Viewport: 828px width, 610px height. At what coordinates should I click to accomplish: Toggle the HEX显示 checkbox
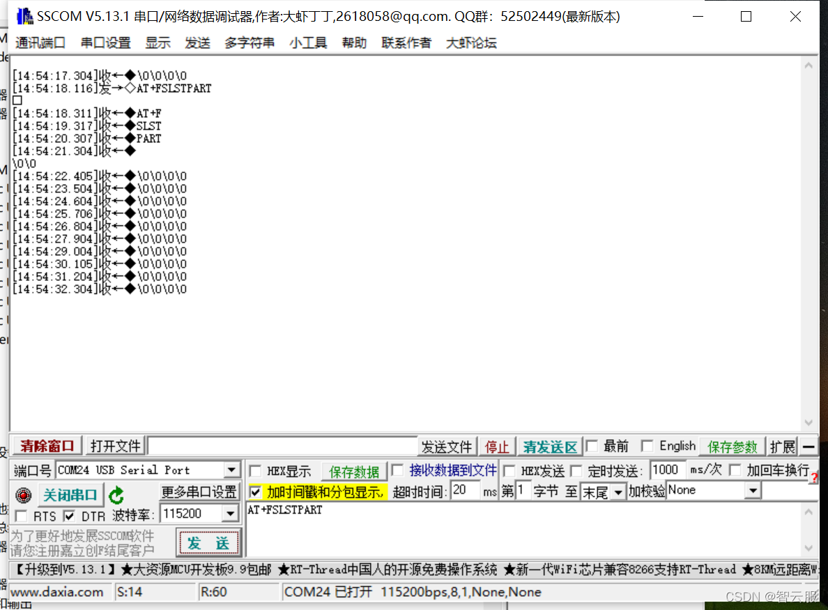255,471
